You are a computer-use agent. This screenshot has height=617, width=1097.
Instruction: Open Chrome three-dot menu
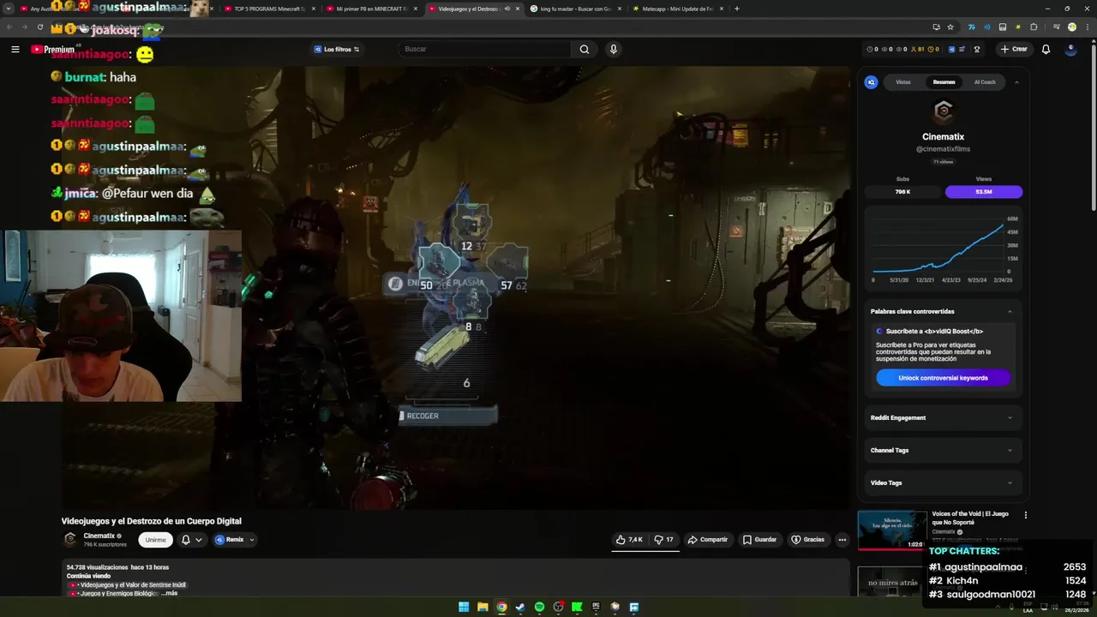(1088, 27)
